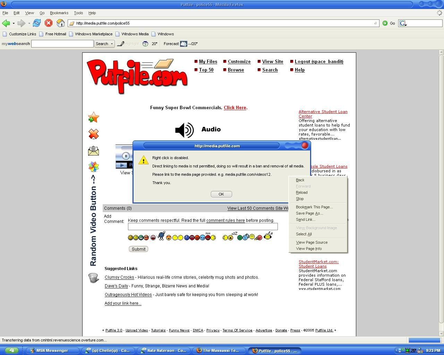Open the search engine selector dropdown
This screenshot has height=355, width=444.
404,23
